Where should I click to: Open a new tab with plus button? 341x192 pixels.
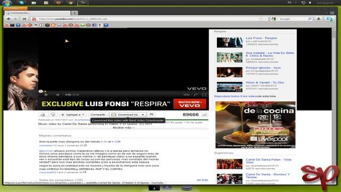[75, 13]
